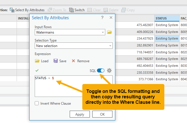Open the expression settings gear
The height and width of the screenshot is (123, 187).
click(x=109, y=71)
